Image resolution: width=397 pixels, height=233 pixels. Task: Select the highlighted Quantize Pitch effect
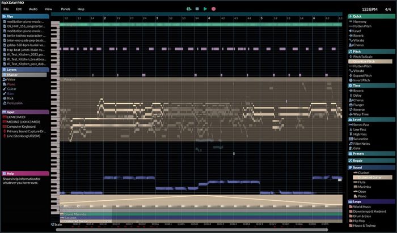370,62
